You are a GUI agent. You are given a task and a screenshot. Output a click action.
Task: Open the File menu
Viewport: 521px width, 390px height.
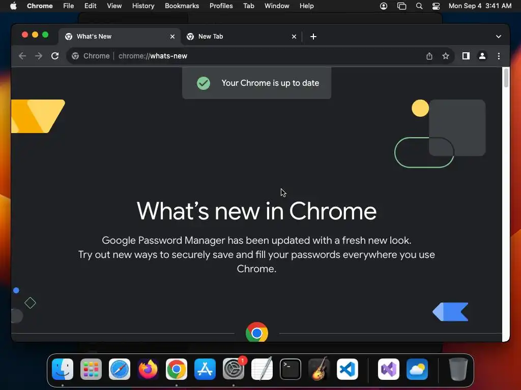[69, 6]
